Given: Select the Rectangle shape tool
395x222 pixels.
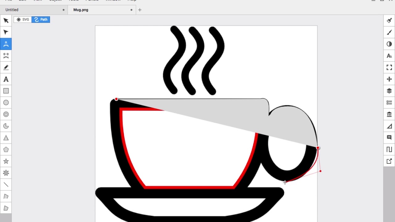Looking at the screenshot, I should 6,91.
